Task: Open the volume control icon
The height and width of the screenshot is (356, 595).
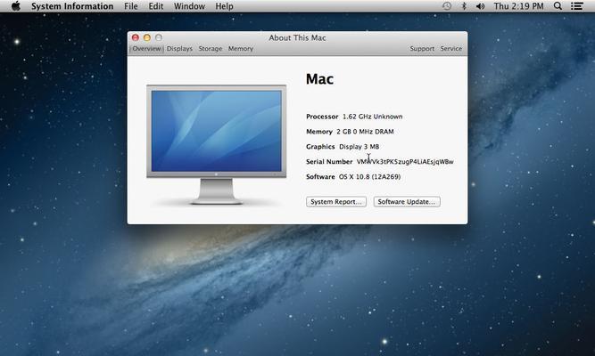Action: tap(481, 6)
